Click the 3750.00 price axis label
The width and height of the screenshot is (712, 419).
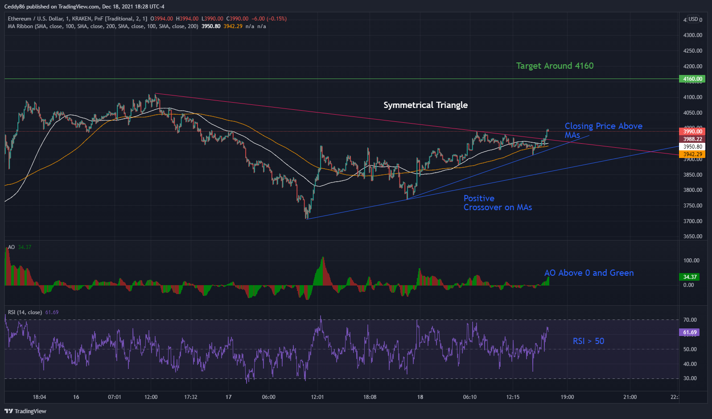click(693, 206)
